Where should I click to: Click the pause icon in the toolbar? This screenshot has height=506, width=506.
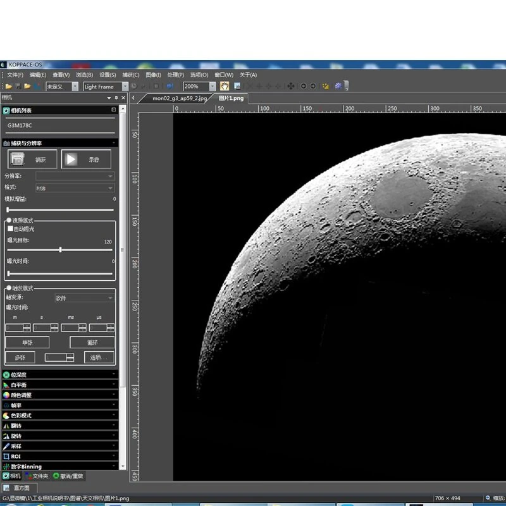click(156, 86)
